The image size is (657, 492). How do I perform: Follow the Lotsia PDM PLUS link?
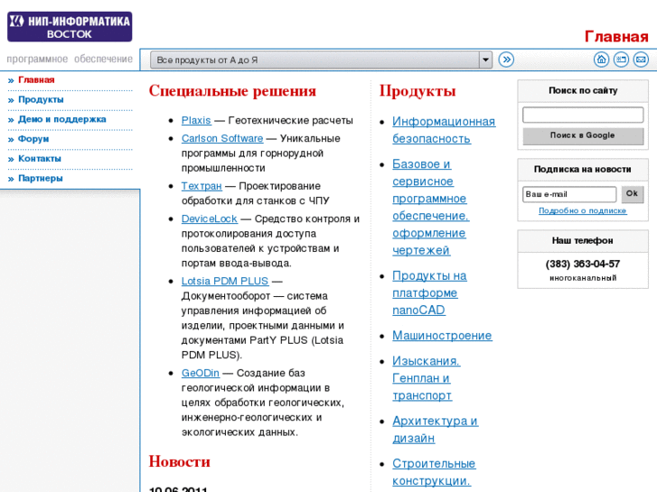225,281
